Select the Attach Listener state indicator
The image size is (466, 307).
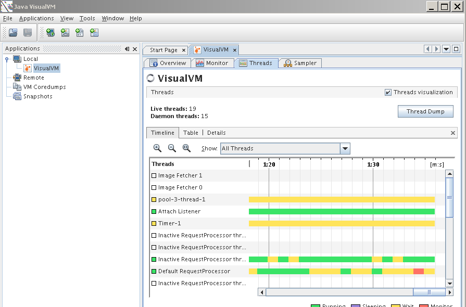[154, 211]
